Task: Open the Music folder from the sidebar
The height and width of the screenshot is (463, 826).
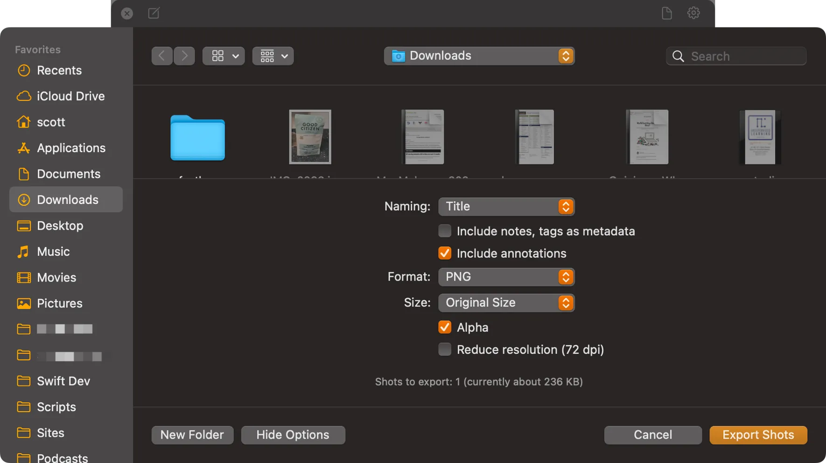Action: (54, 251)
